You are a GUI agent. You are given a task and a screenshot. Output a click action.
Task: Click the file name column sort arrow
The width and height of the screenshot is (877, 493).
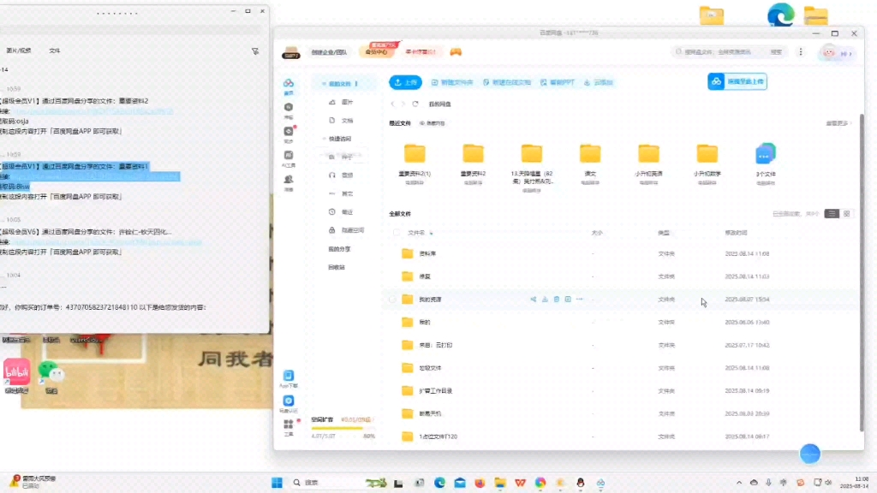click(x=432, y=233)
